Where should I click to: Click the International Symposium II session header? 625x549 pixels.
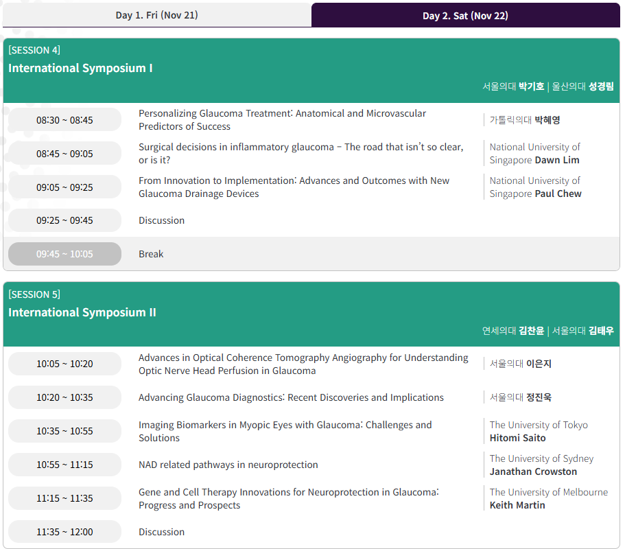click(82, 312)
